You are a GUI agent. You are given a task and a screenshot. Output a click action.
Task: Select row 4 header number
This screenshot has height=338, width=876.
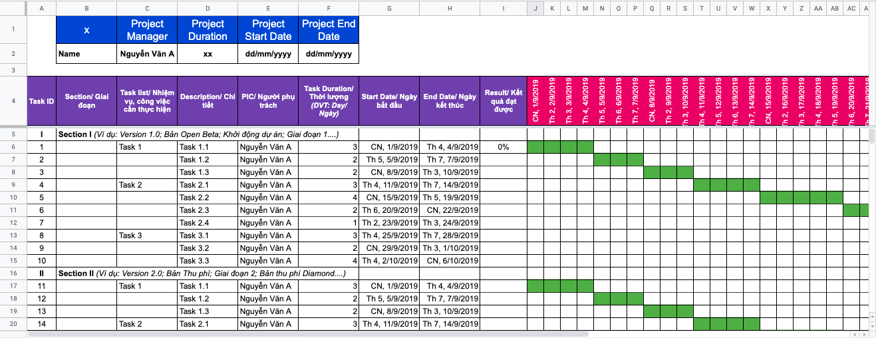(x=13, y=101)
